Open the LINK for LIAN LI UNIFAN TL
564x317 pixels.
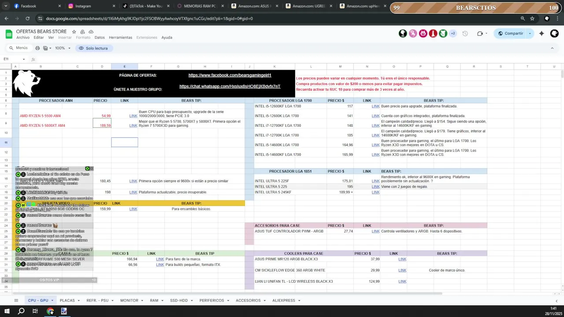pos(402,281)
